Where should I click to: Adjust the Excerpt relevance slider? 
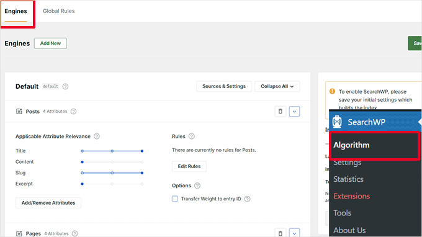(112, 184)
